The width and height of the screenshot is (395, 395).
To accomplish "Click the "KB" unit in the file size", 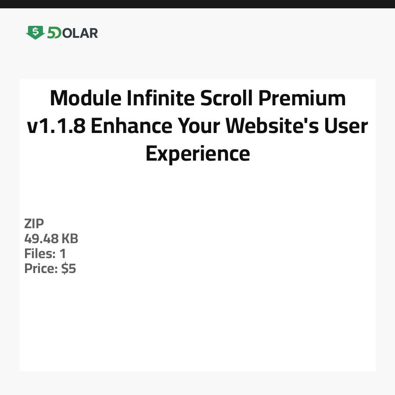I will pos(70,239).
